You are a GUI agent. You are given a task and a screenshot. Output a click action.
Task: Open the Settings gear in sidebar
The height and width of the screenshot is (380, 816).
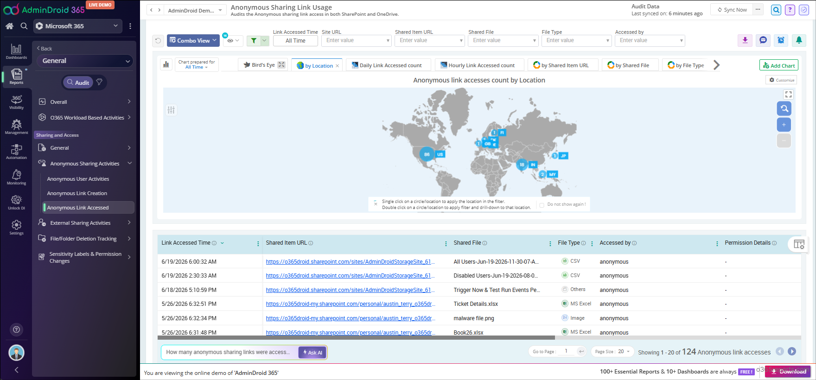16,227
